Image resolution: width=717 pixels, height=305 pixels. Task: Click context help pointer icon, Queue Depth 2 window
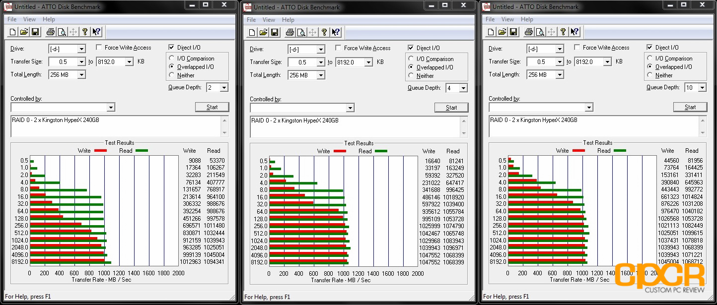(96, 32)
